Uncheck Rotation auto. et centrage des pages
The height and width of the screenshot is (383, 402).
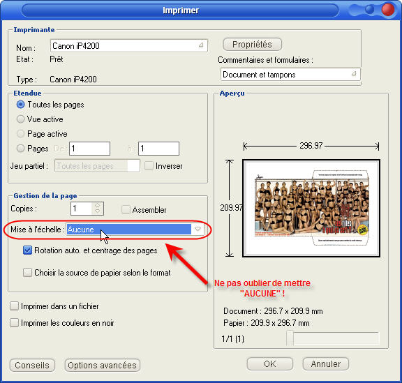coord(27,250)
